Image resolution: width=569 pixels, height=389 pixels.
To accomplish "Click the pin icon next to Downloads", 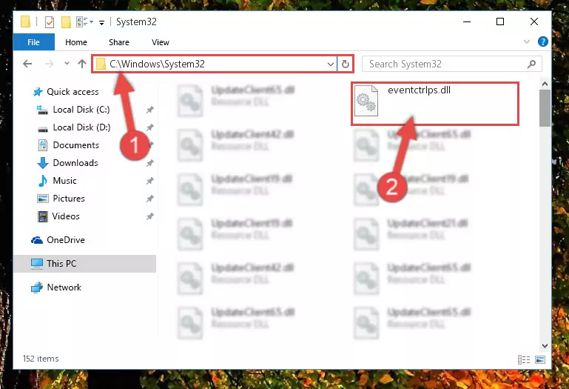I will (150, 163).
